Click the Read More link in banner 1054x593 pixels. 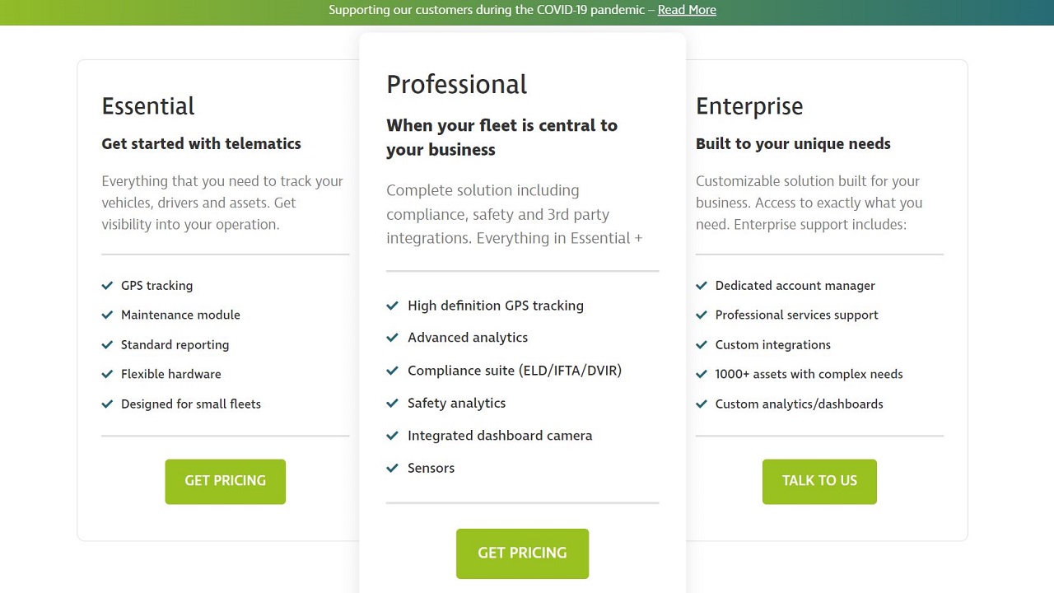[687, 10]
